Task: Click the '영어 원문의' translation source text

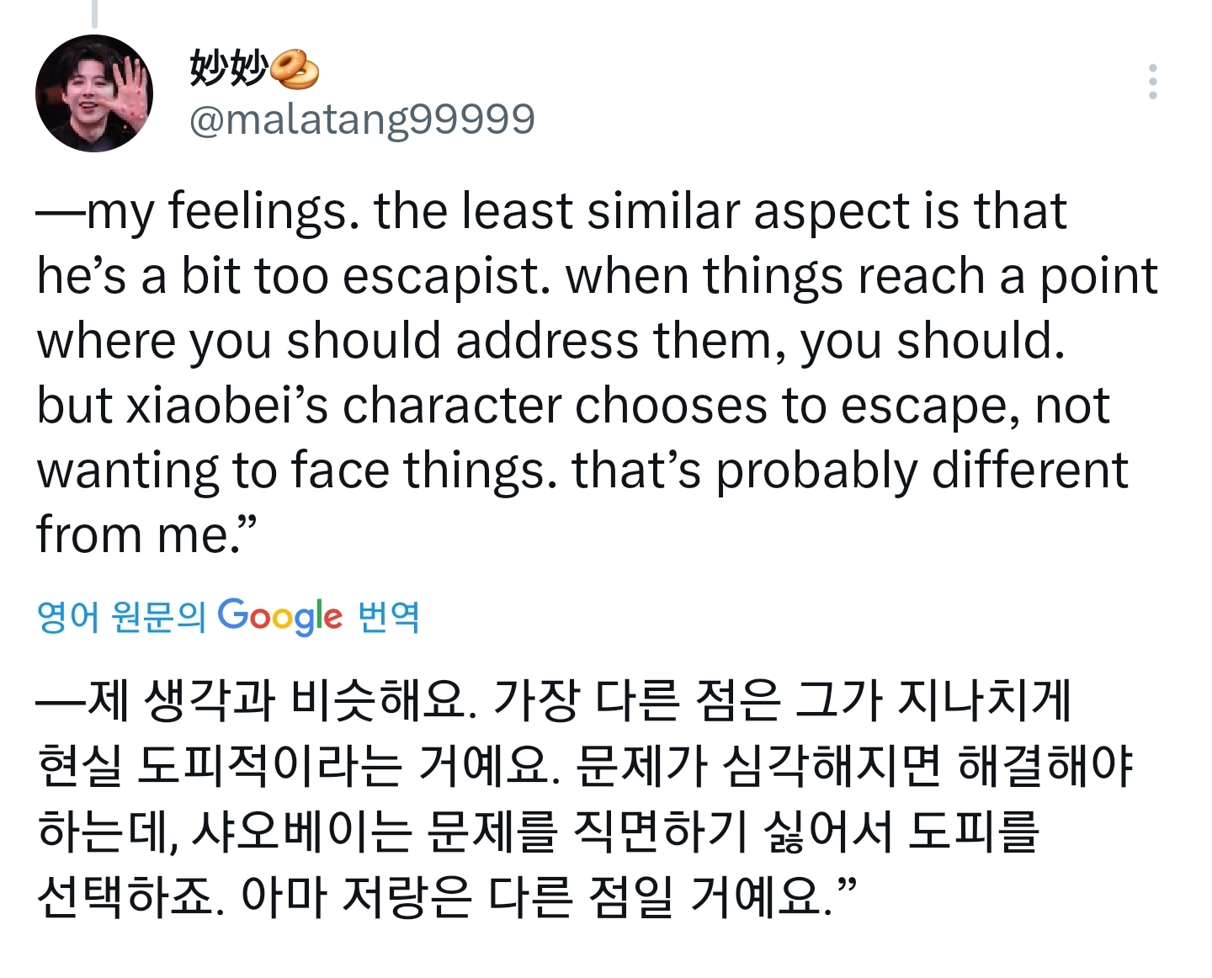Action: coord(121,617)
